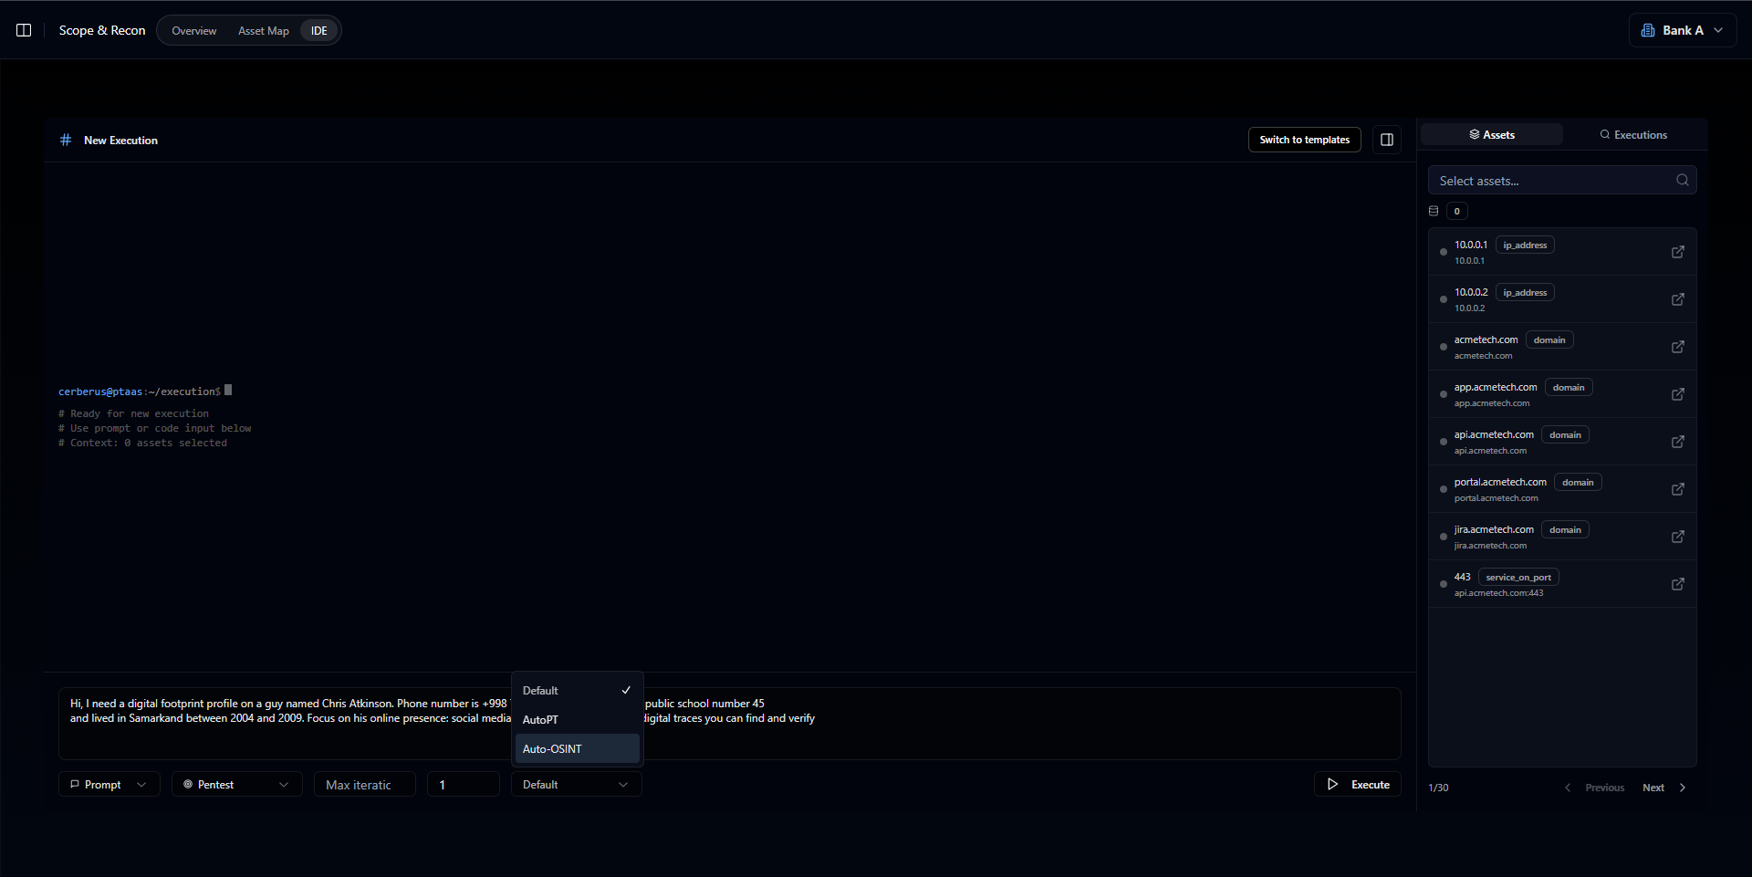1752x877 pixels.
Task: Toggle the left sidebar panel icon
Action: point(24,30)
